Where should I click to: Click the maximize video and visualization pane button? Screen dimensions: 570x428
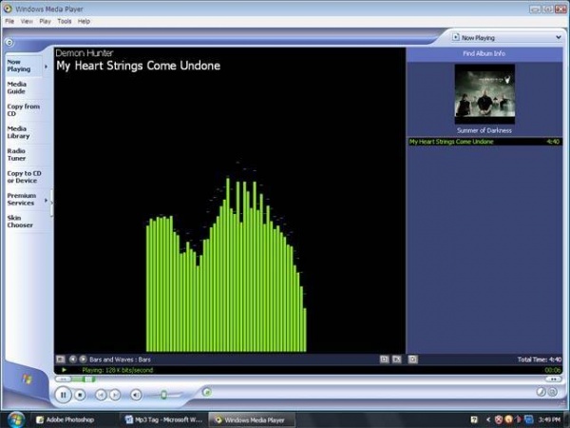click(384, 360)
